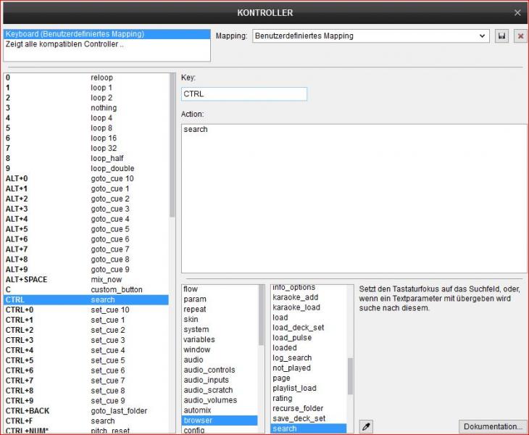The width and height of the screenshot is (529, 435).
Task: Click the pencil edit icon near Dokumentation
Action: pos(366,426)
